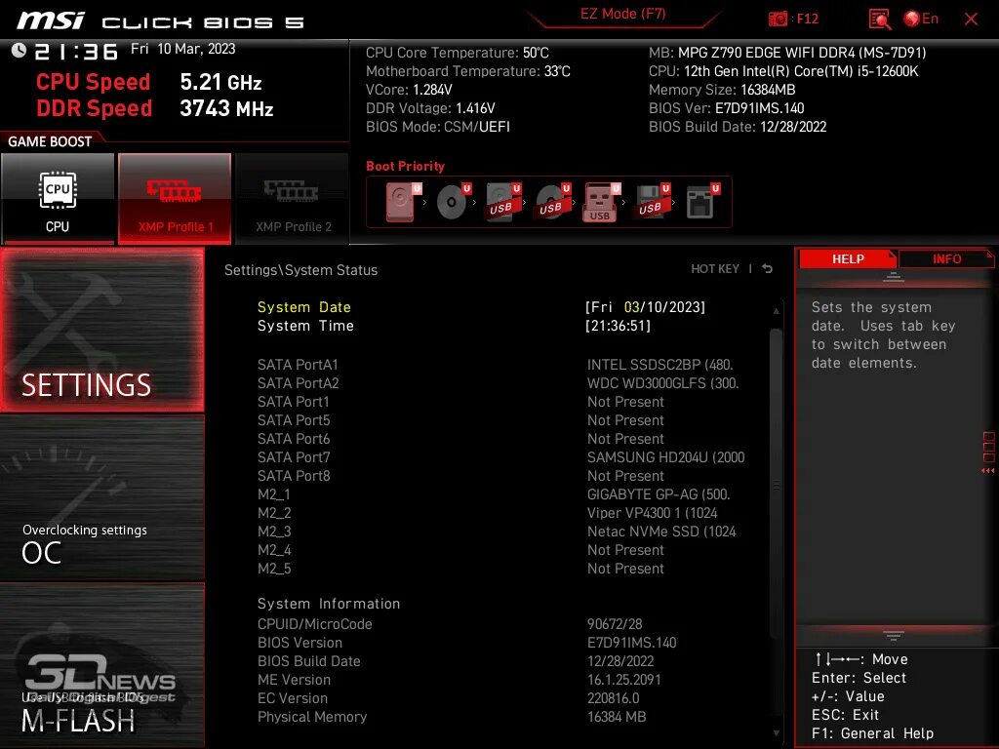Select the hard disk boot priority icon
999x749 pixels.
pos(399,202)
